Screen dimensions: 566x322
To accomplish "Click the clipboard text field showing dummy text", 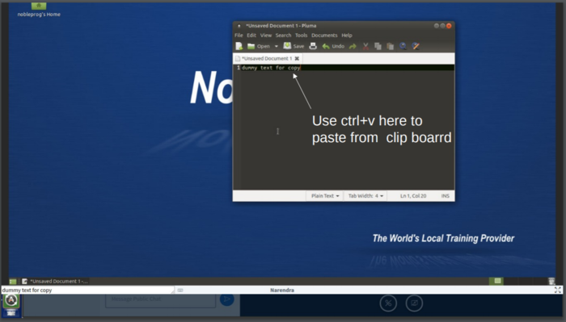I will tap(87, 290).
